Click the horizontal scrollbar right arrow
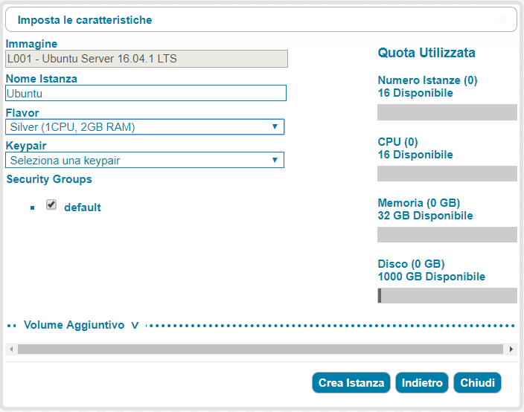The height and width of the screenshot is (412, 524). click(511, 350)
